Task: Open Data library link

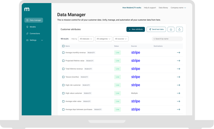Action: tap(163, 8)
